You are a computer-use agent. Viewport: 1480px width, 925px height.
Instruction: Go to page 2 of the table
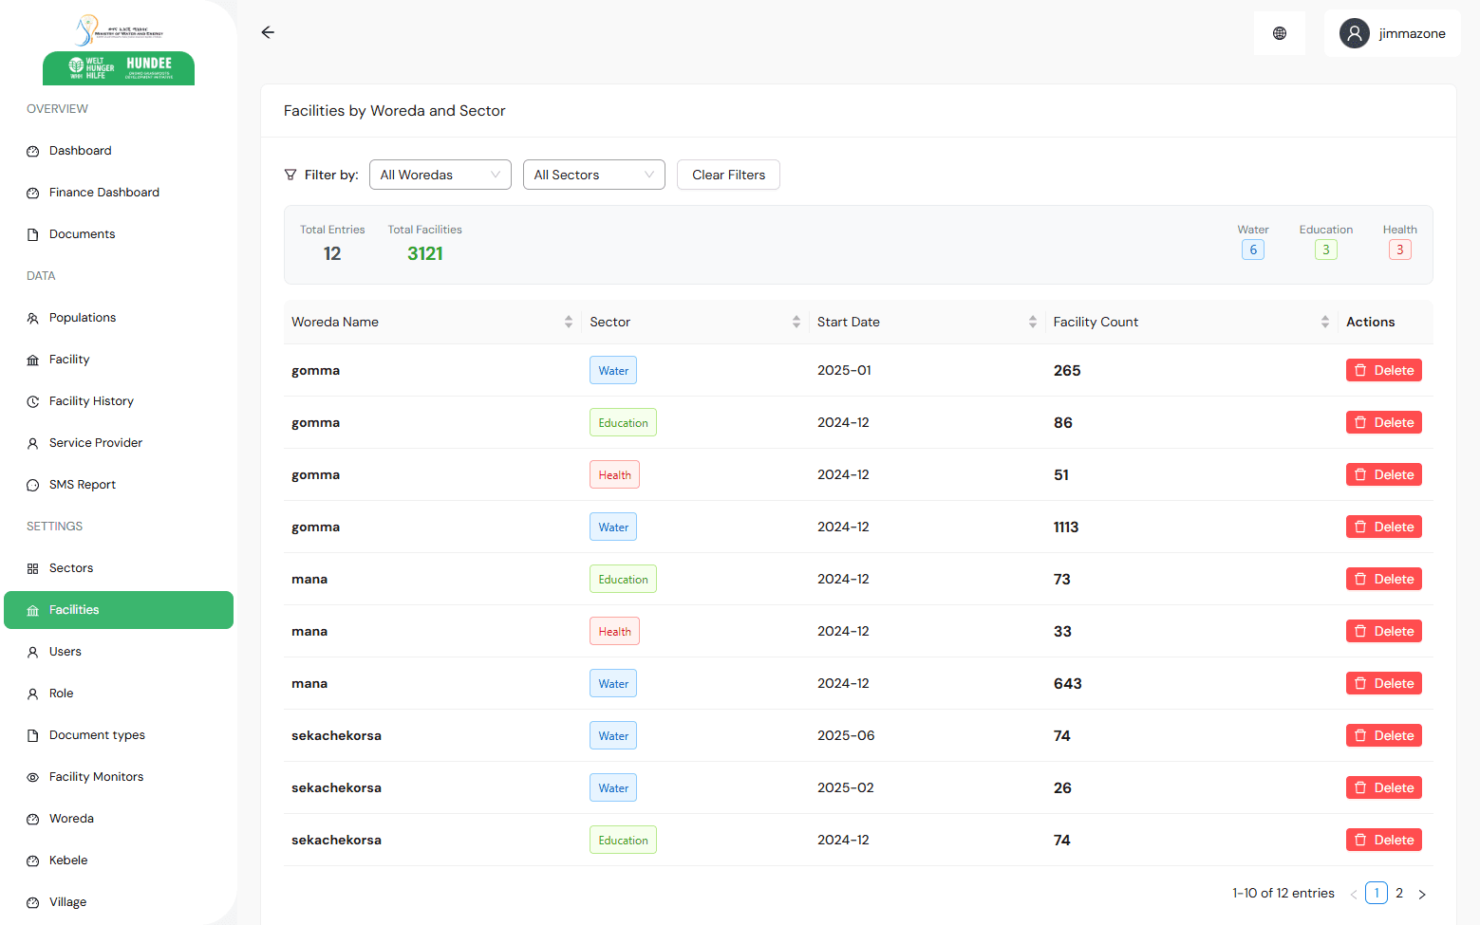click(x=1398, y=893)
